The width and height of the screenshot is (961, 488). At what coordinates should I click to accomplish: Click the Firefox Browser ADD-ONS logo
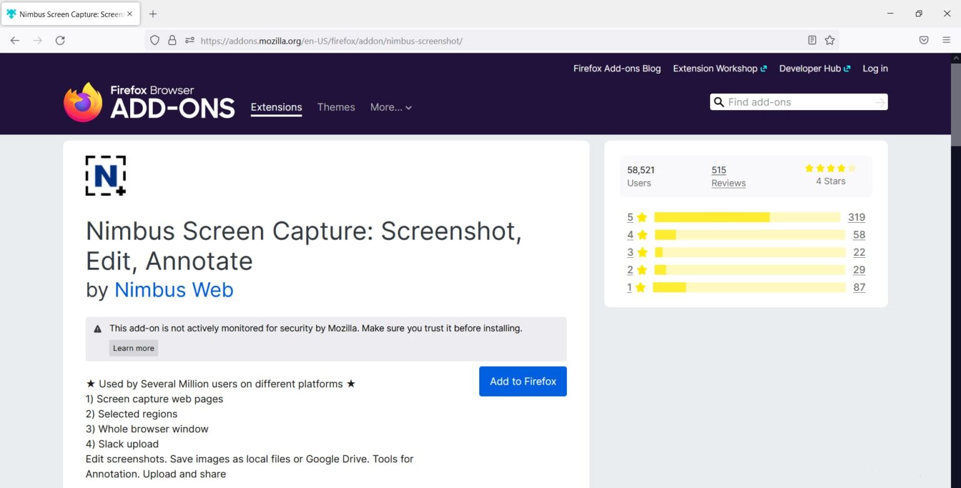(148, 101)
